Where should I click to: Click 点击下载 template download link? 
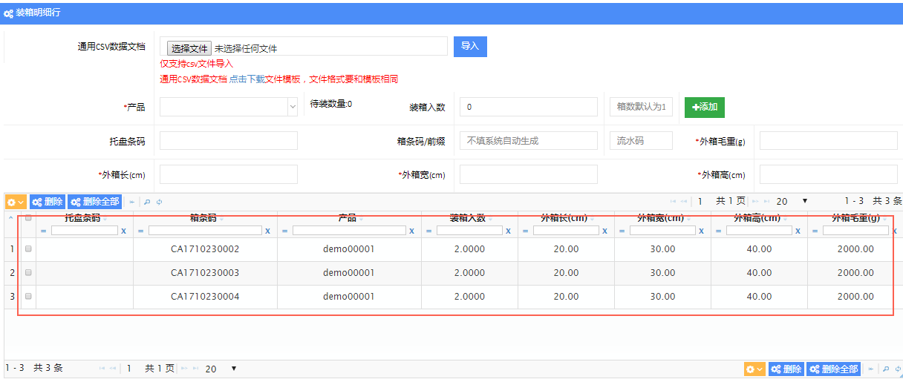pos(247,79)
